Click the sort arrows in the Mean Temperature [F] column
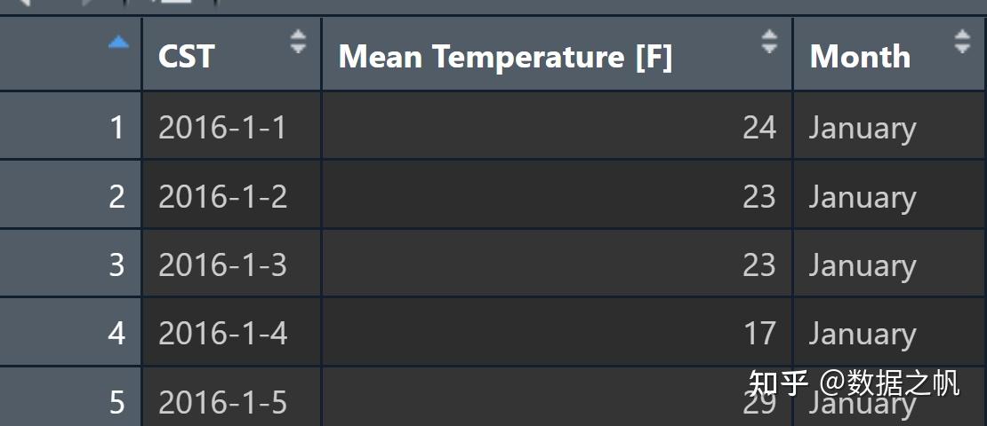This screenshot has height=426, width=987. 769,41
